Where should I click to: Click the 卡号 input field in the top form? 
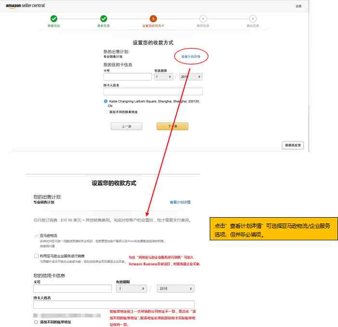tap(127, 77)
